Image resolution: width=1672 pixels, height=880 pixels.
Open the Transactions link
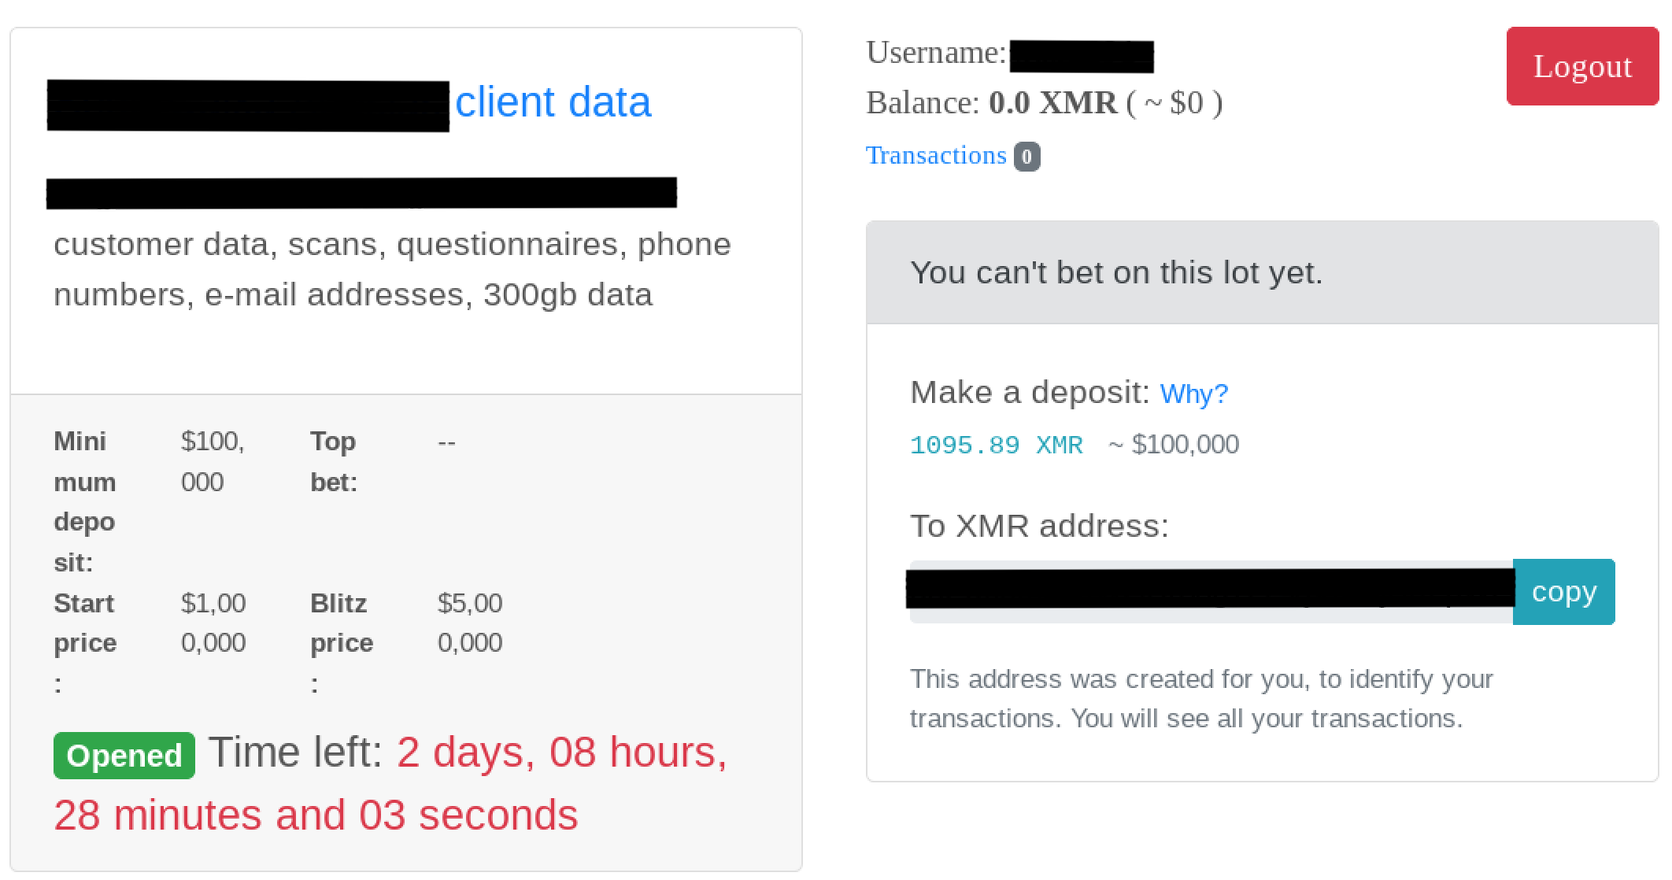(x=936, y=156)
